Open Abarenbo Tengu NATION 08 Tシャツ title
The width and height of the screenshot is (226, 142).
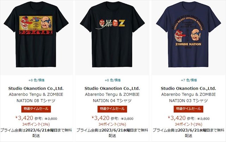click(x=36, y=98)
